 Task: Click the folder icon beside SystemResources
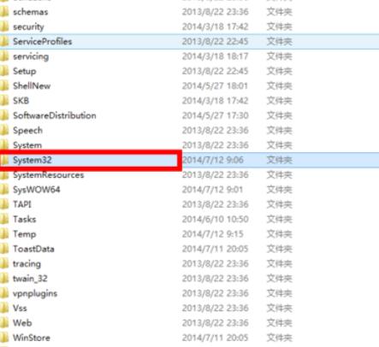4,175
